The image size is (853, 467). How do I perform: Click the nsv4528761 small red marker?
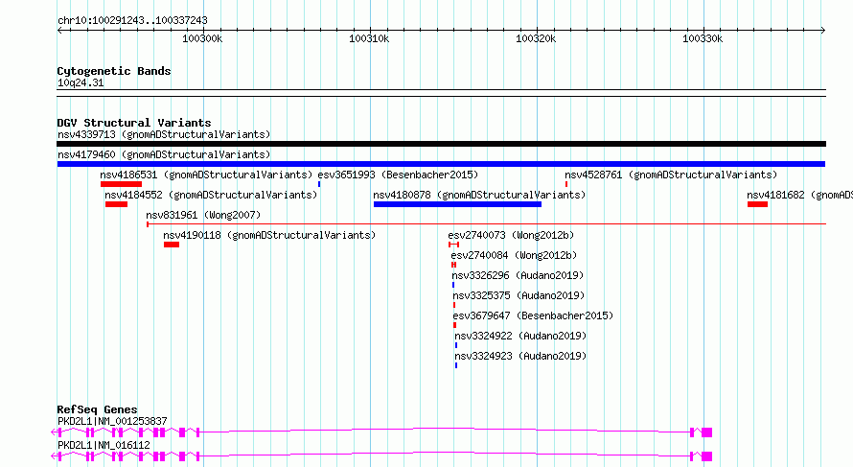pyautogui.click(x=566, y=184)
